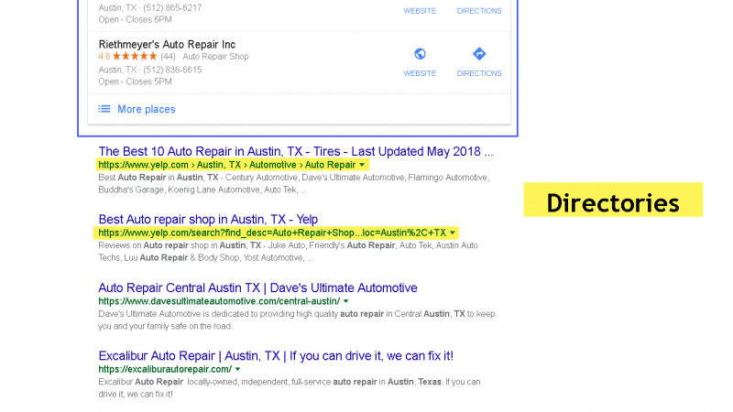Click the green davesultimateautomotive.com/central-austin URL
This screenshot has width=733, height=412.
pos(219,301)
